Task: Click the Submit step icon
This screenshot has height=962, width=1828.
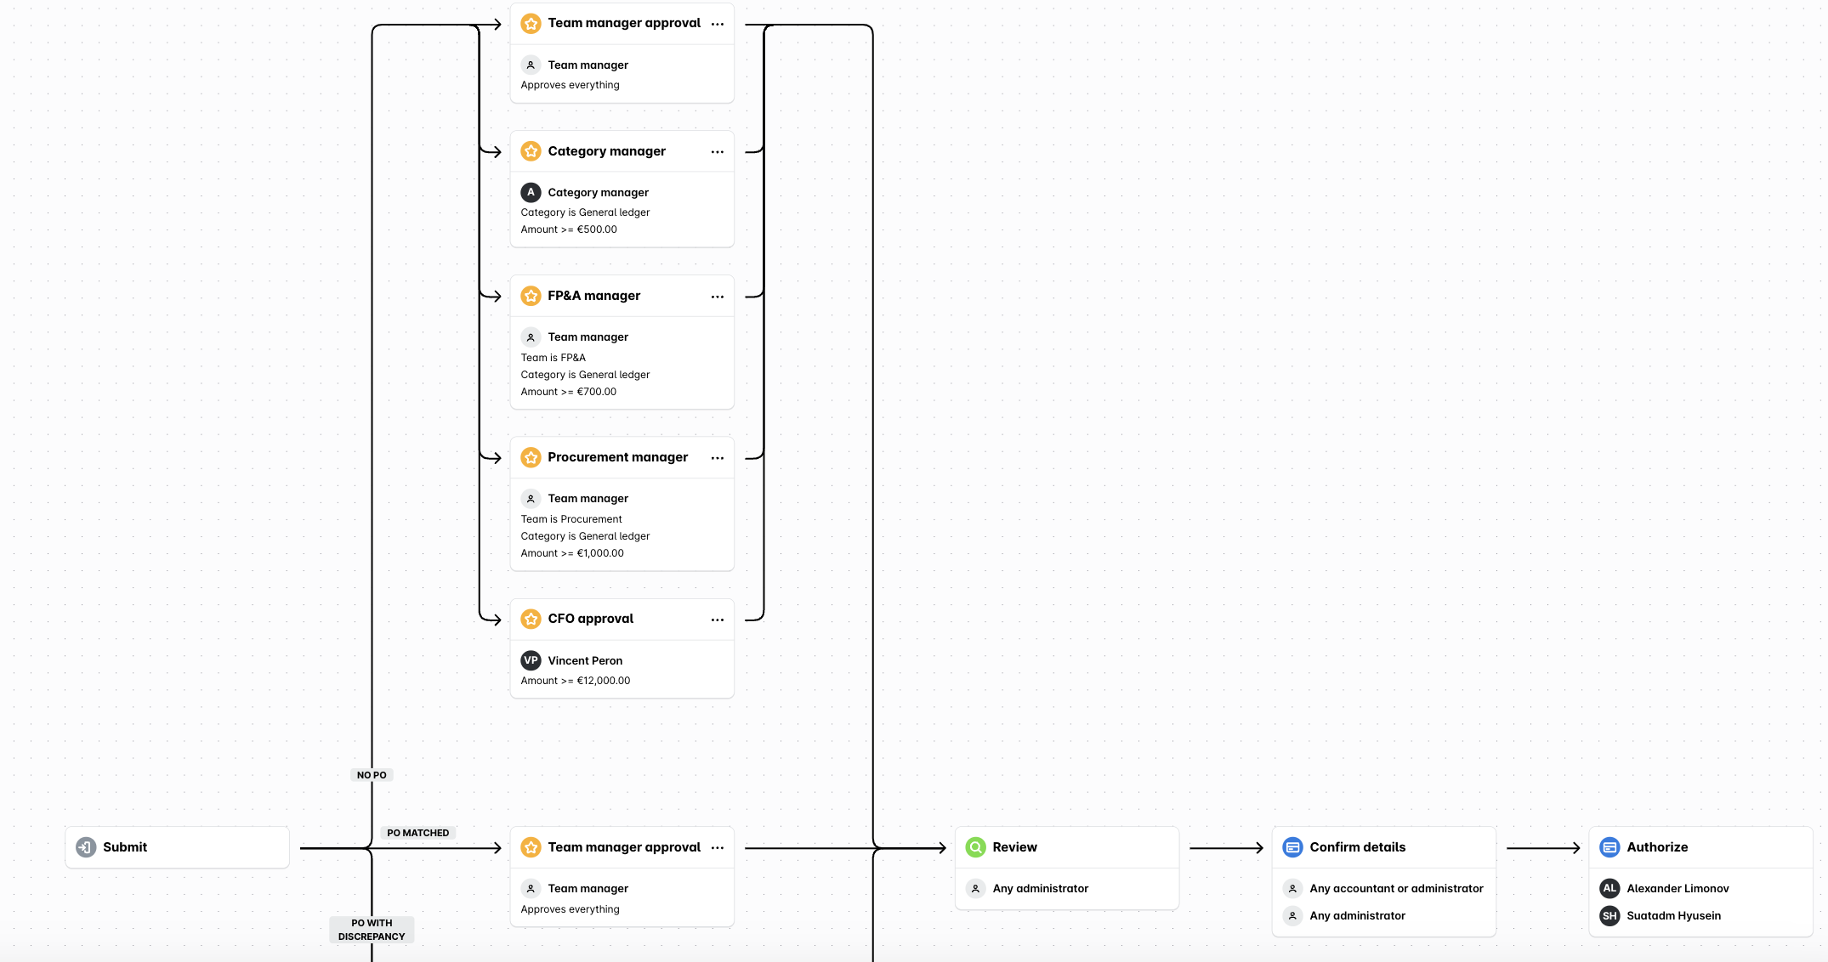Action: click(86, 847)
